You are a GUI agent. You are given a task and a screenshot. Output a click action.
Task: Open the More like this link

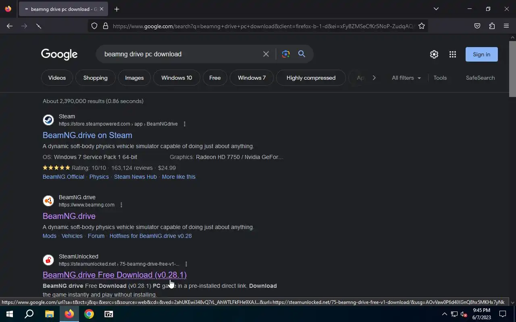pyautogui.click(x=179, y=177)
